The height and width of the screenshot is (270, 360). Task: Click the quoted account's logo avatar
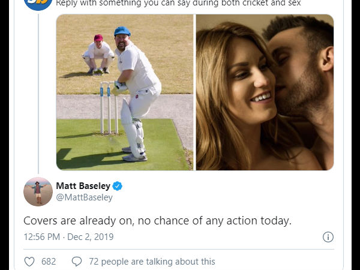(37, 4)
